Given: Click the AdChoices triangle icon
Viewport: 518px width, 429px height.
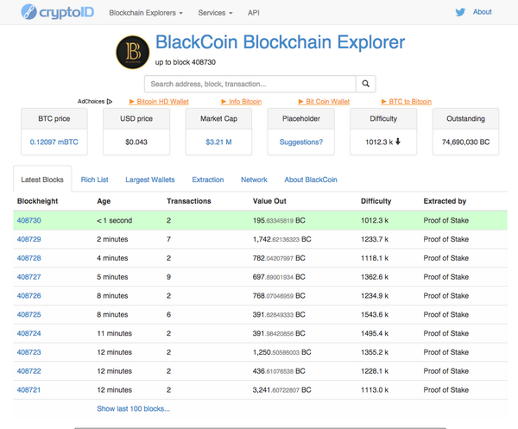Looking at the screenshot, I should point(110,101).
